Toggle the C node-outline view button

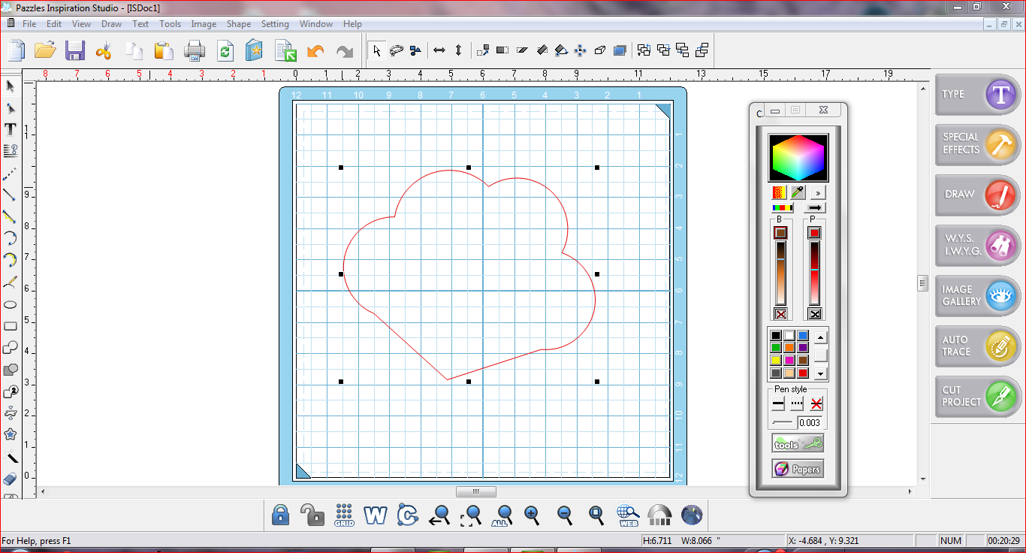click(407, 515)
